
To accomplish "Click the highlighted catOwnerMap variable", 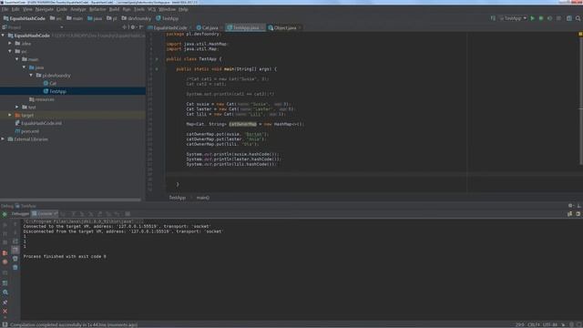I will pyautogui.click(x=242, y=124).
